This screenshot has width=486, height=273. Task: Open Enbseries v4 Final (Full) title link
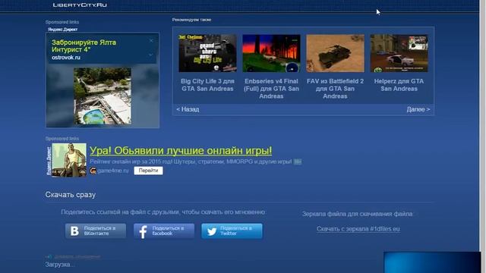(271, 89)
